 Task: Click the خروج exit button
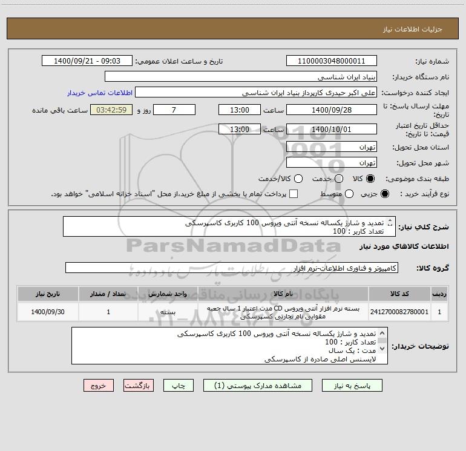point(99,386)
